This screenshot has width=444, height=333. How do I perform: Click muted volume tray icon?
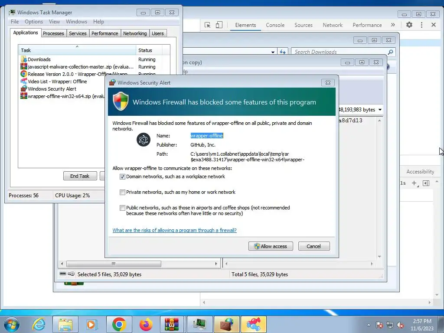[400, 325]
